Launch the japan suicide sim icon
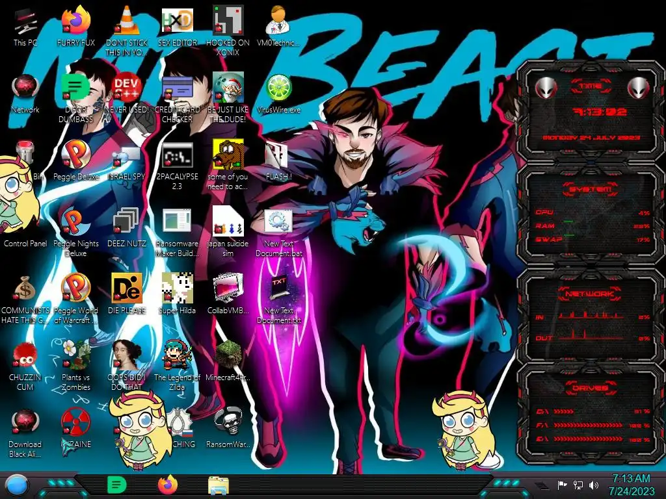 coord(228,222)
